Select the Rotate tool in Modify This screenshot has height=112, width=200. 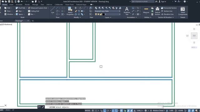coord(80,8)
